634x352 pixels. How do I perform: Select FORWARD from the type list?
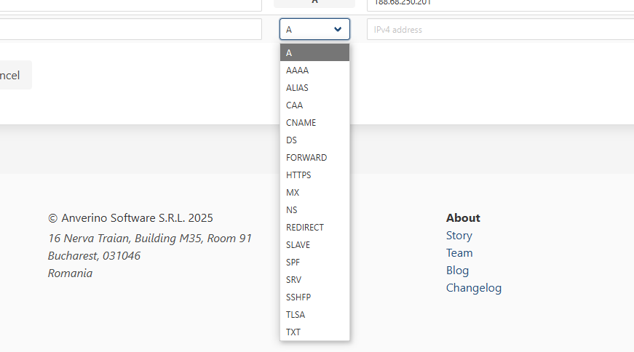tap(306, 158)
